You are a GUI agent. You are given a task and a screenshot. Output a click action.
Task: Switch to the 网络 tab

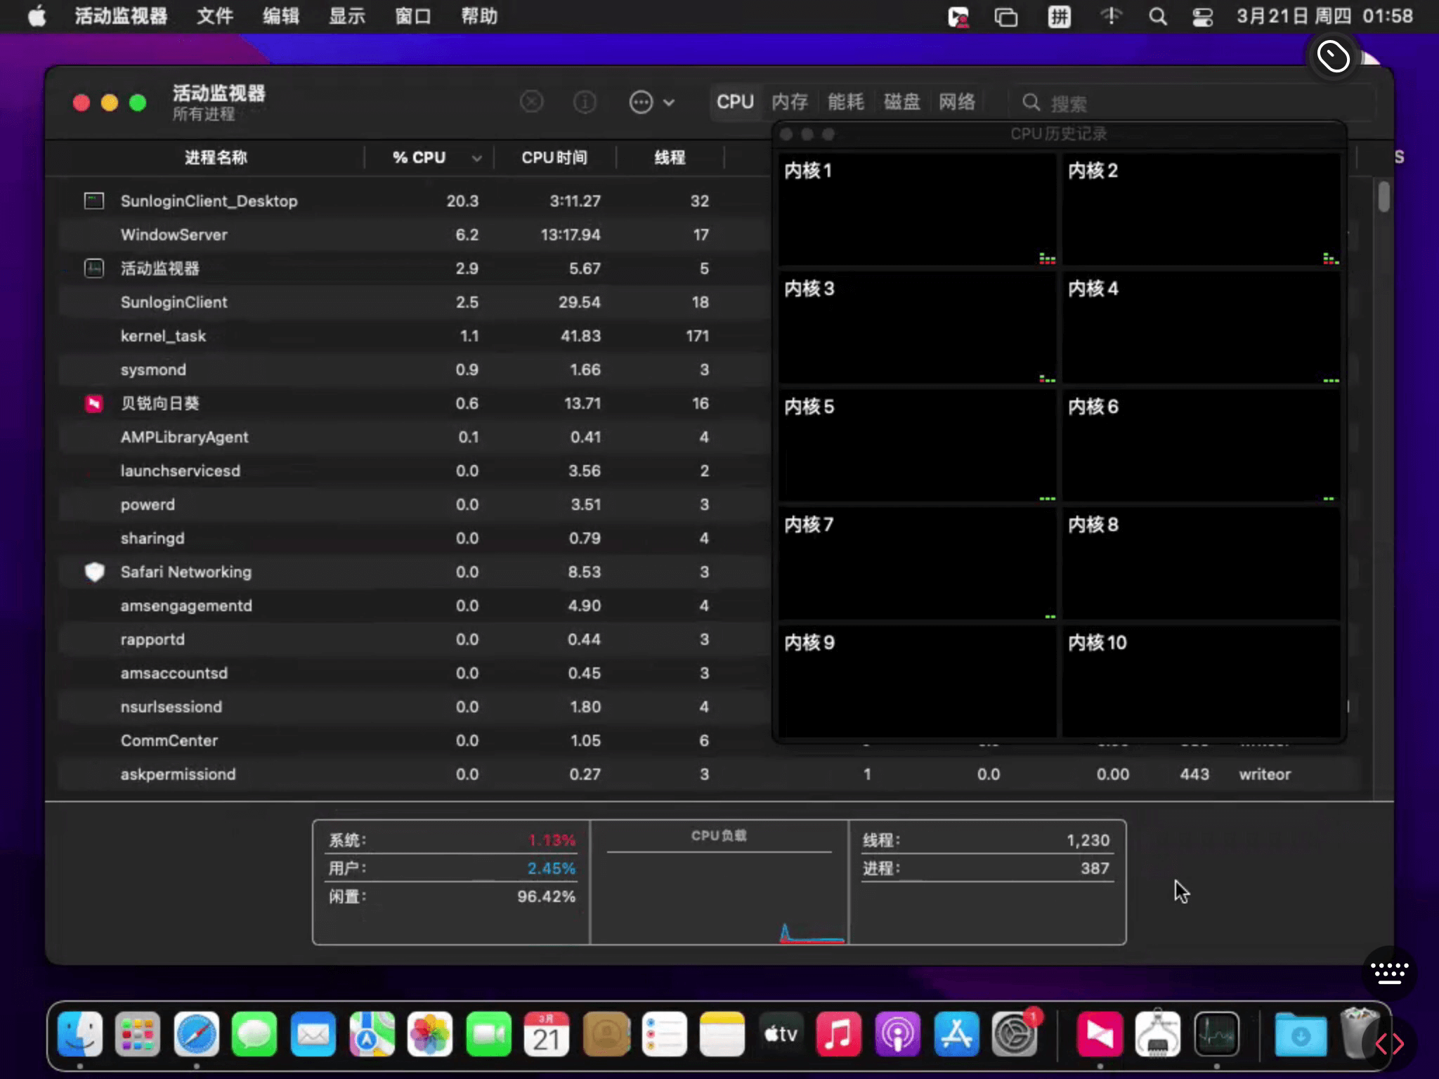pyautogui.click(x=957, y=102)
